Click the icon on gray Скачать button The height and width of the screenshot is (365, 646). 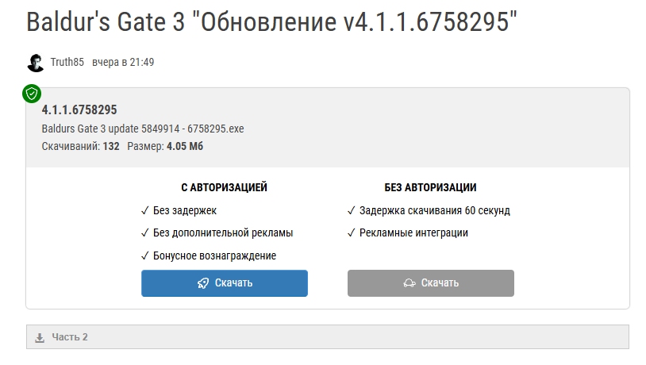click(410, 283)
